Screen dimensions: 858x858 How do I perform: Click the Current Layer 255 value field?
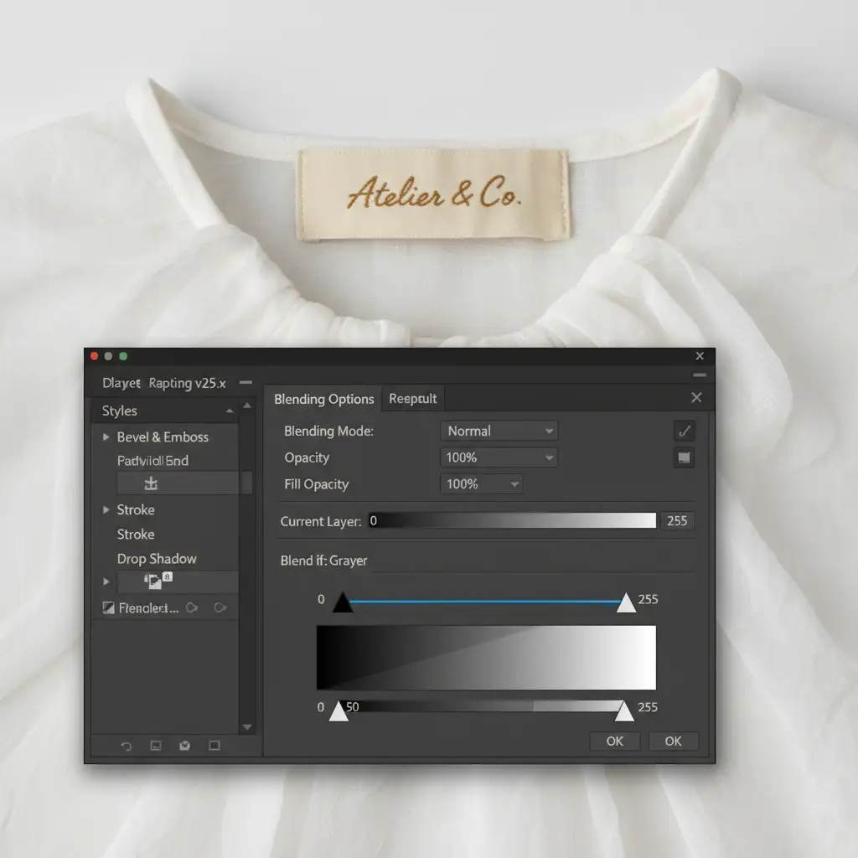pyautogui.click(x=677, y=521)
